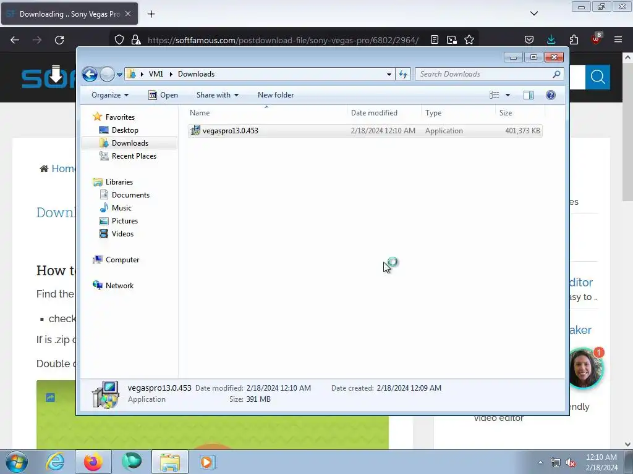Launch Internet Explorer from taskbar
The width and height of the screenshot is (633, 474).
[55, 462]
